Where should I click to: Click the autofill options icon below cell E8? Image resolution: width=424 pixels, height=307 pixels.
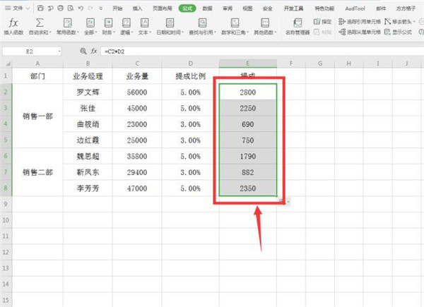click(x=282, y=202)
